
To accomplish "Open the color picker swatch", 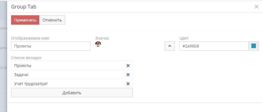I will click(x=254, y=46).
